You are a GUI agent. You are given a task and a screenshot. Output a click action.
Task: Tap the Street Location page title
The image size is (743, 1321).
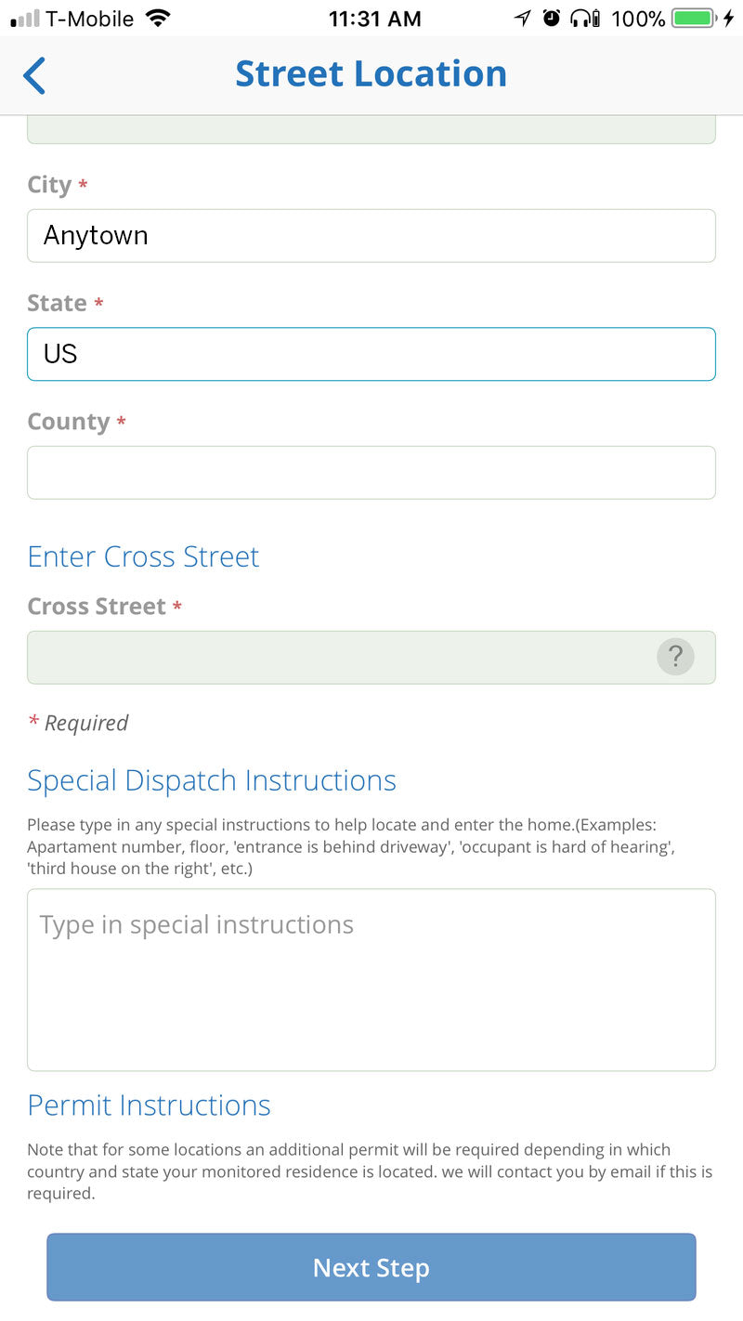pos(371,74)
